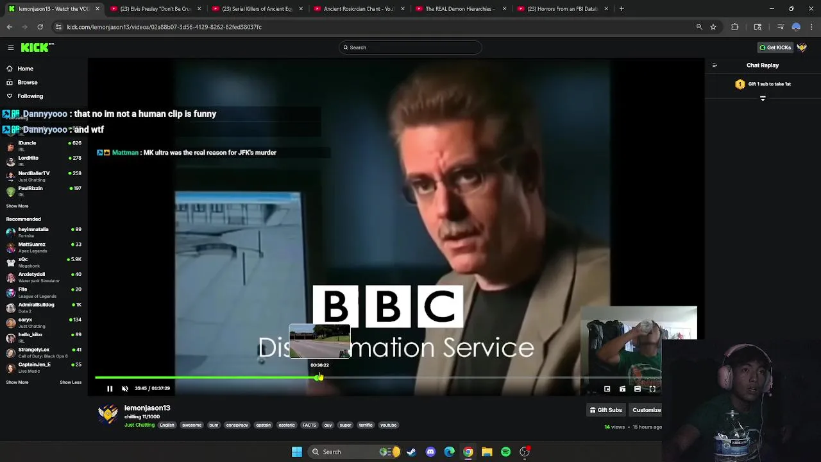Open a new browser tab

622,9
